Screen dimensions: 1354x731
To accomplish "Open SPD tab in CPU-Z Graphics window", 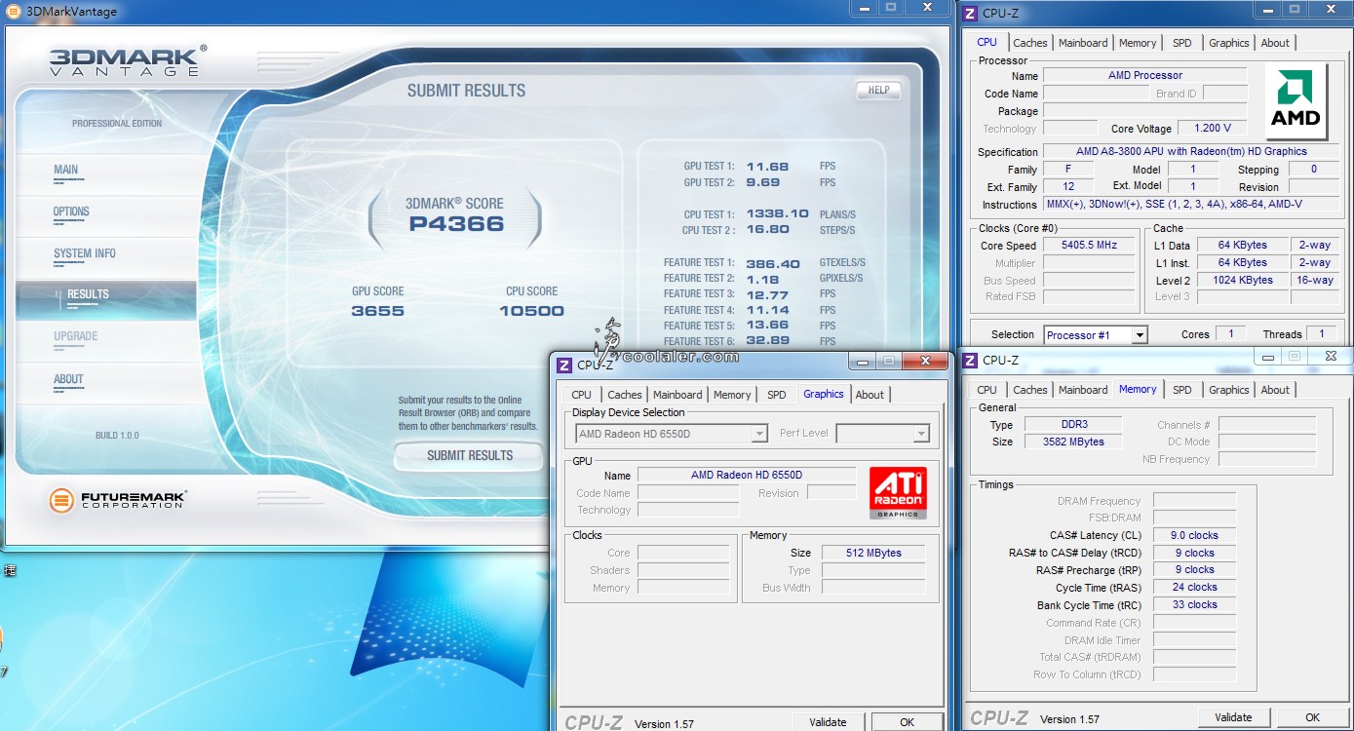I will pyautogui.click(x=776, y=395).
